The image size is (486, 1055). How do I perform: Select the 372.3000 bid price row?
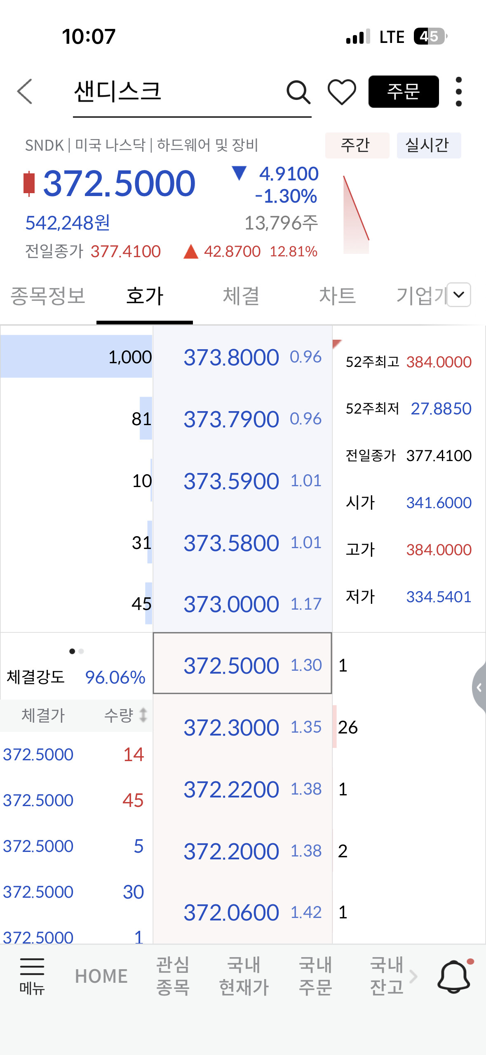tap(242, 727)
